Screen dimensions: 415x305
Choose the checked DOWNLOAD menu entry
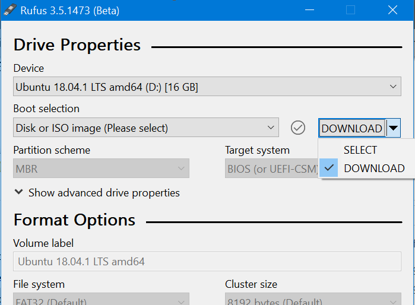point(366,168)
